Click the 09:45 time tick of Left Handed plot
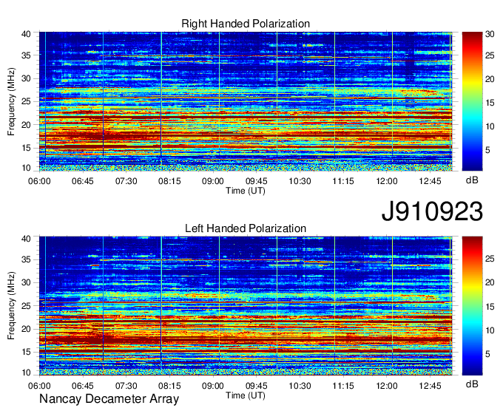 pyautogui.click(x=257, y=386)
